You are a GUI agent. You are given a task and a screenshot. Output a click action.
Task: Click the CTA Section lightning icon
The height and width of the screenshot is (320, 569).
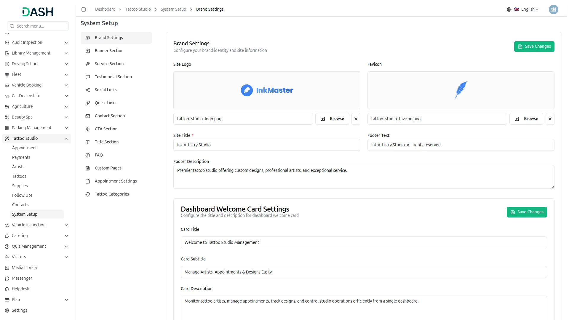tap(88, 129)
